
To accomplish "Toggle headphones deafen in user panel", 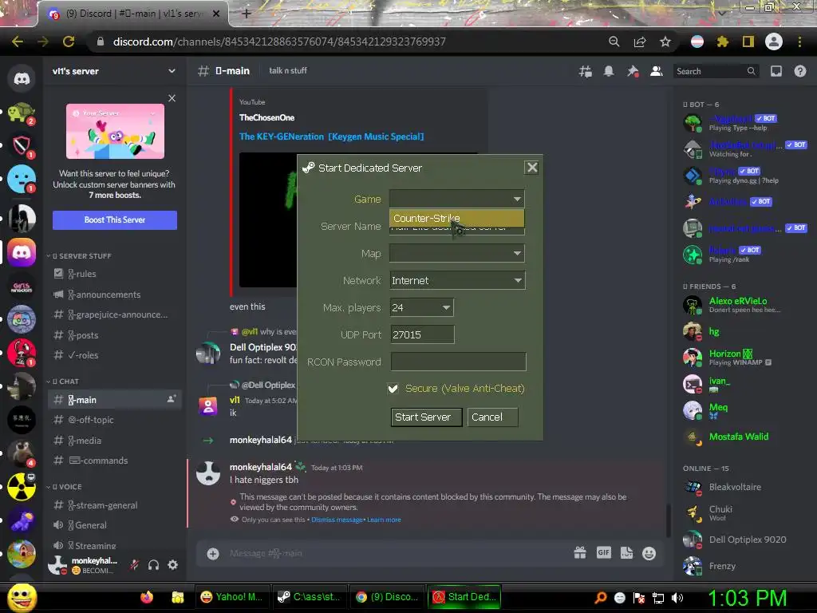I will pyautogui.click(x=153, y=564).
